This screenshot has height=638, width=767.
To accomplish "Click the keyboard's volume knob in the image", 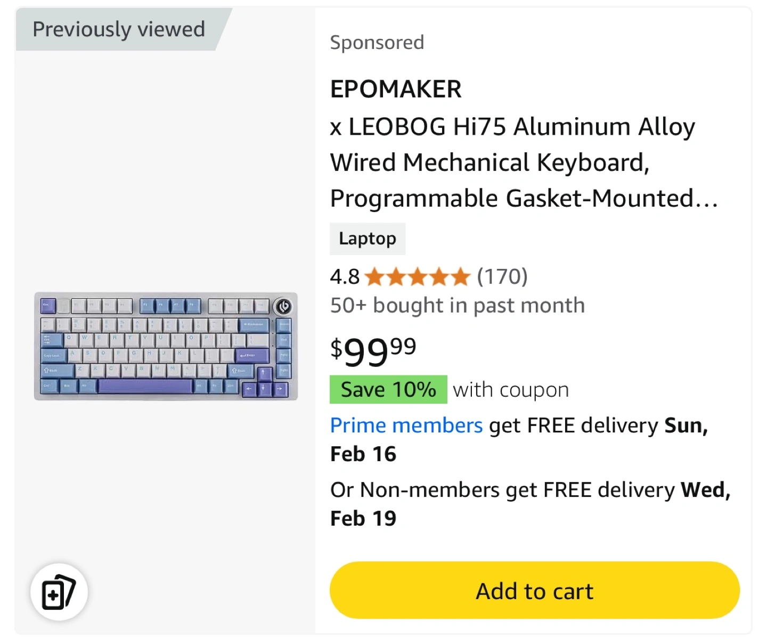I will tap(283, 307).
